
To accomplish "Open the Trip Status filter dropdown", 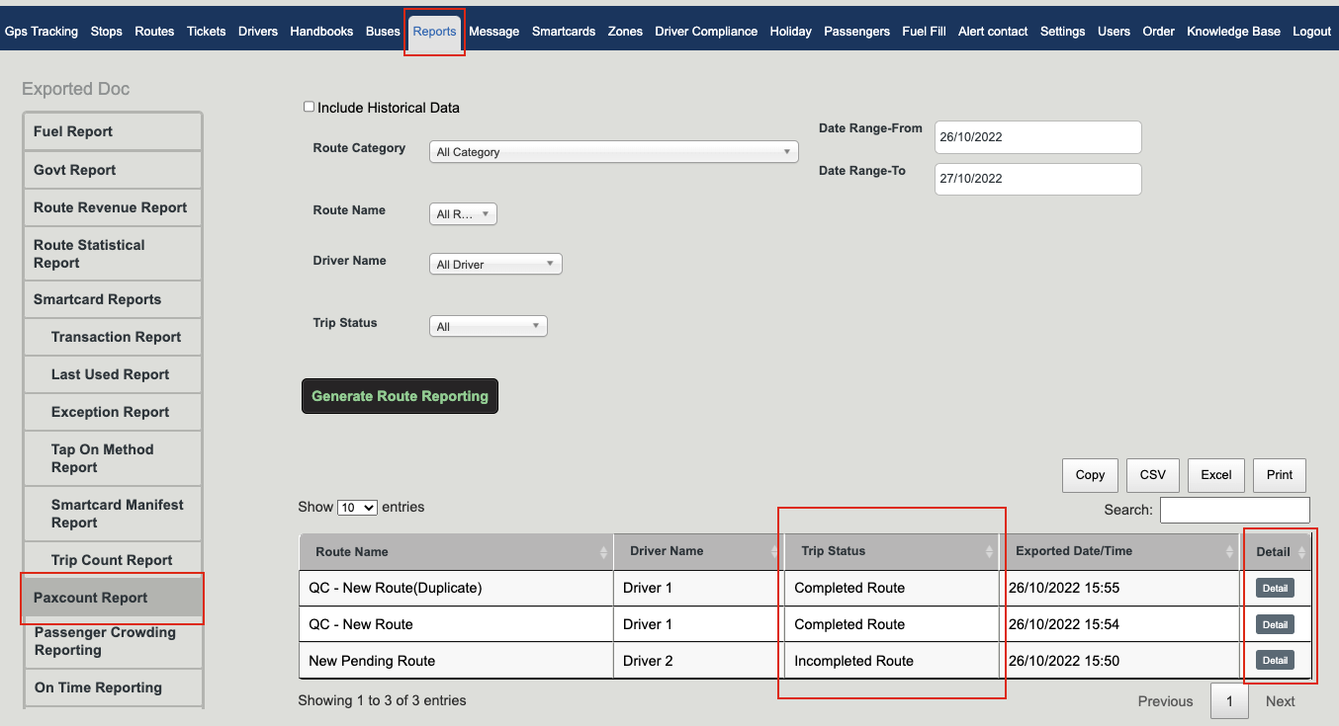I will 488,325.
